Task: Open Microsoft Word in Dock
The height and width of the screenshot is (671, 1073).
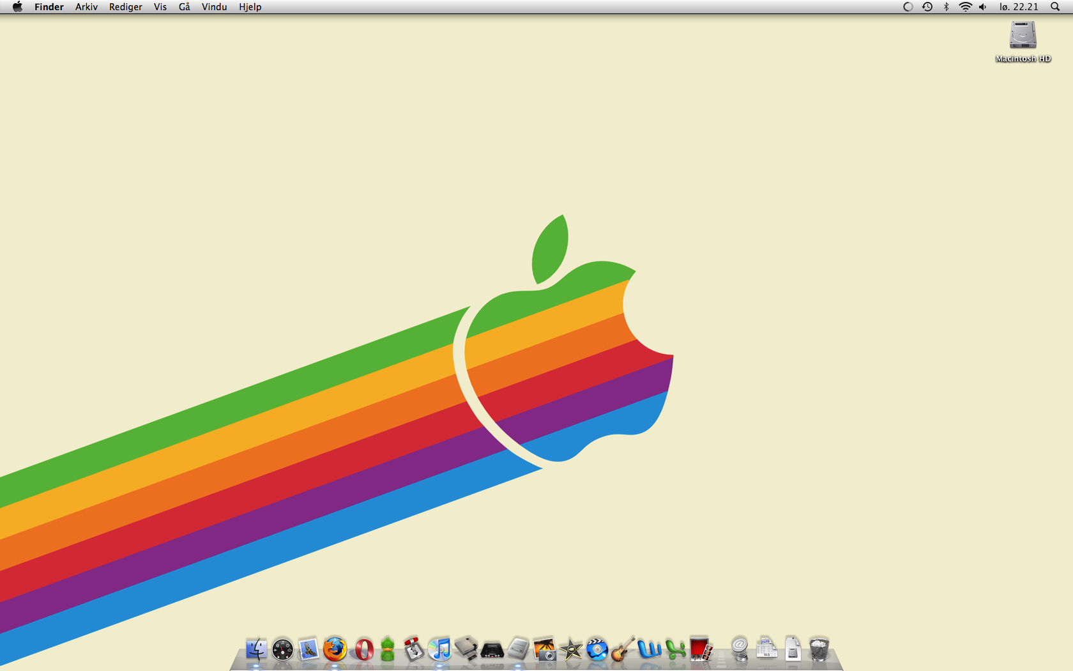Action: click(x=650, y=649)
